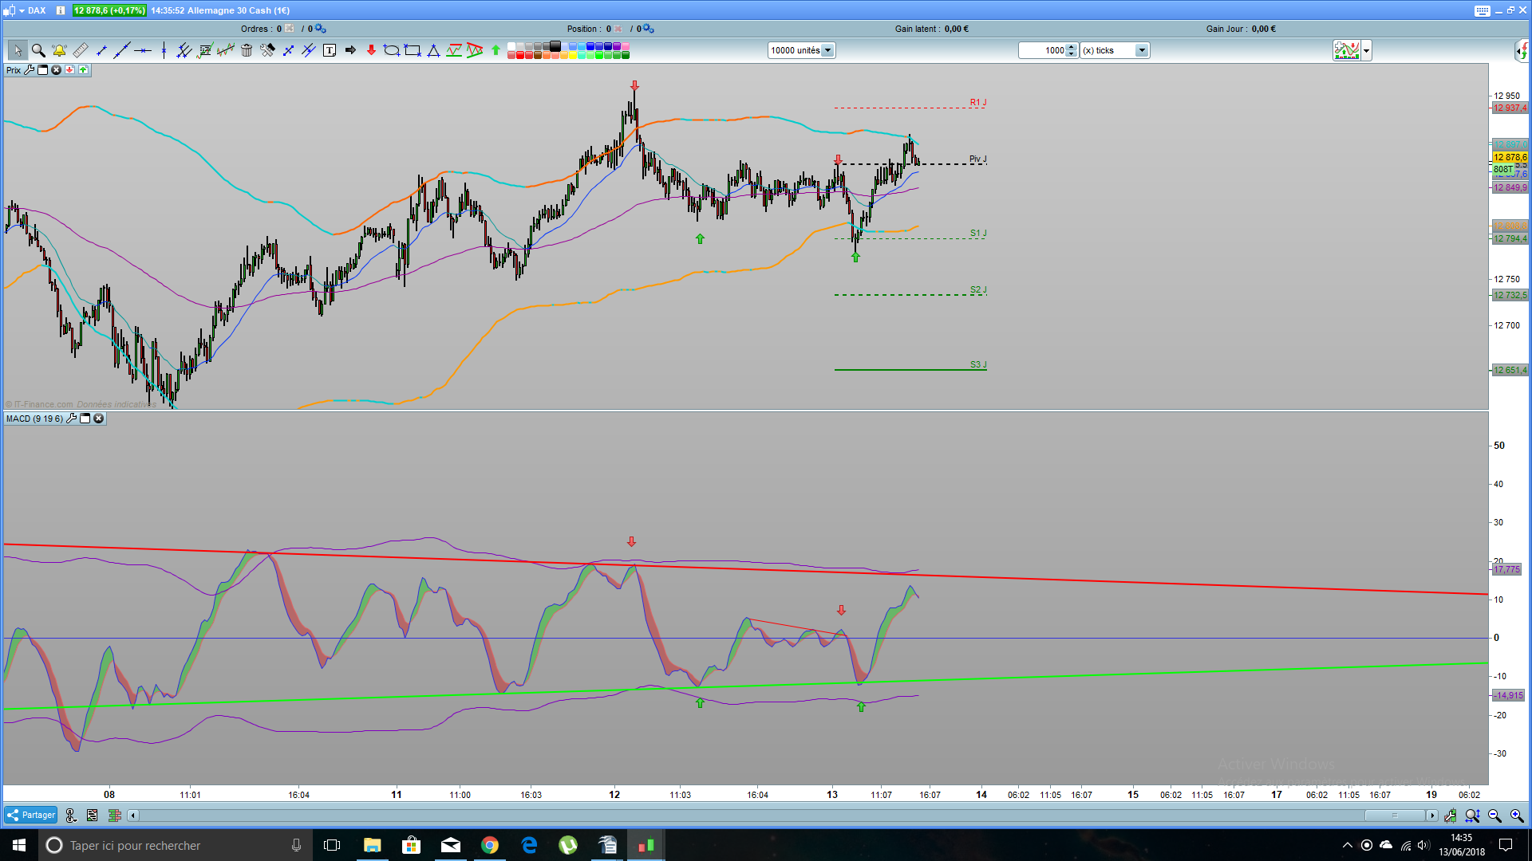Open the (x) ticks timeframe dropdown
This screenshot has height=861, width=1532.
point(1142,50)
